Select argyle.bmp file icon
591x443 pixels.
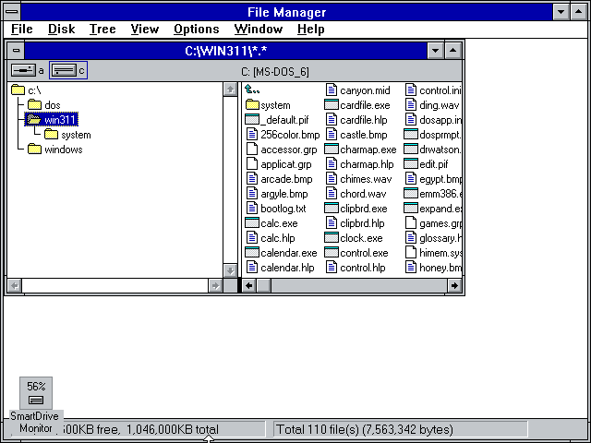pos(252,194)
